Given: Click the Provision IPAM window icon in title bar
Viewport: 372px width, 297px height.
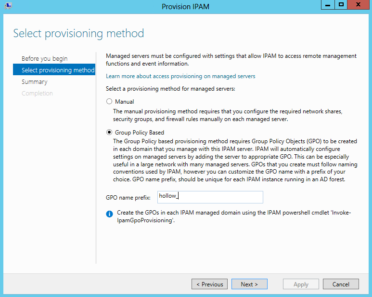Looking at the screenshot, I should point(8,6).
